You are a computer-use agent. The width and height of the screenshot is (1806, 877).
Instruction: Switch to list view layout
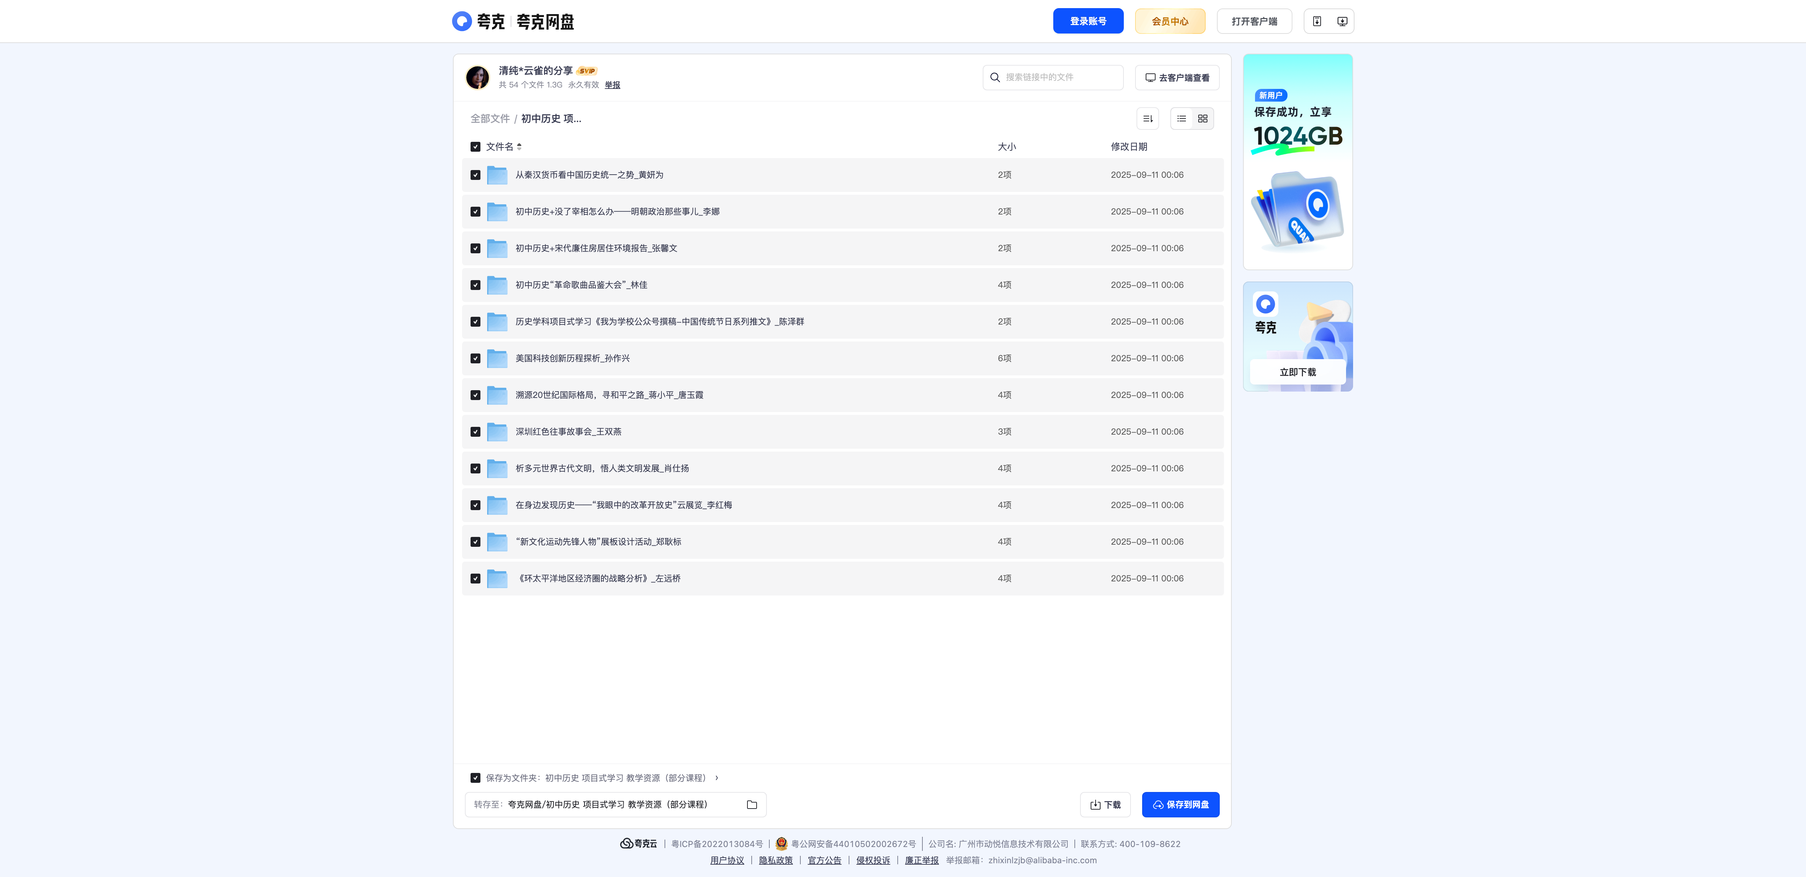click(x=1181, y=119)
